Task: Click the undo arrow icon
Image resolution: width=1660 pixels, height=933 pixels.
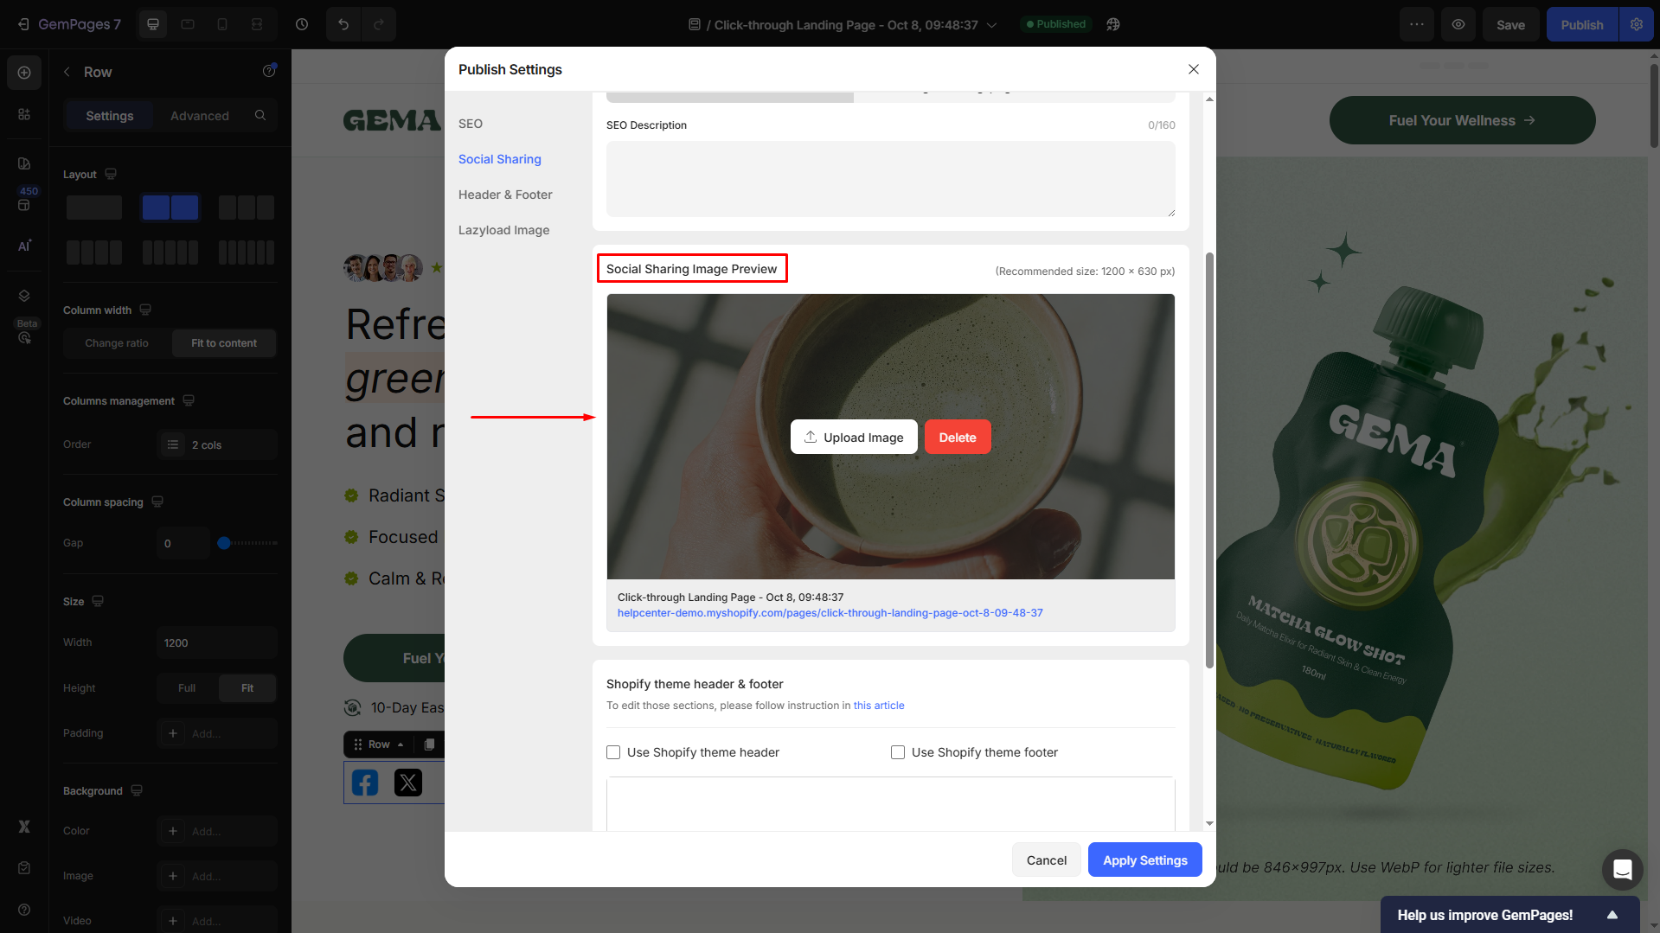Action: click(x=343, y=24)
